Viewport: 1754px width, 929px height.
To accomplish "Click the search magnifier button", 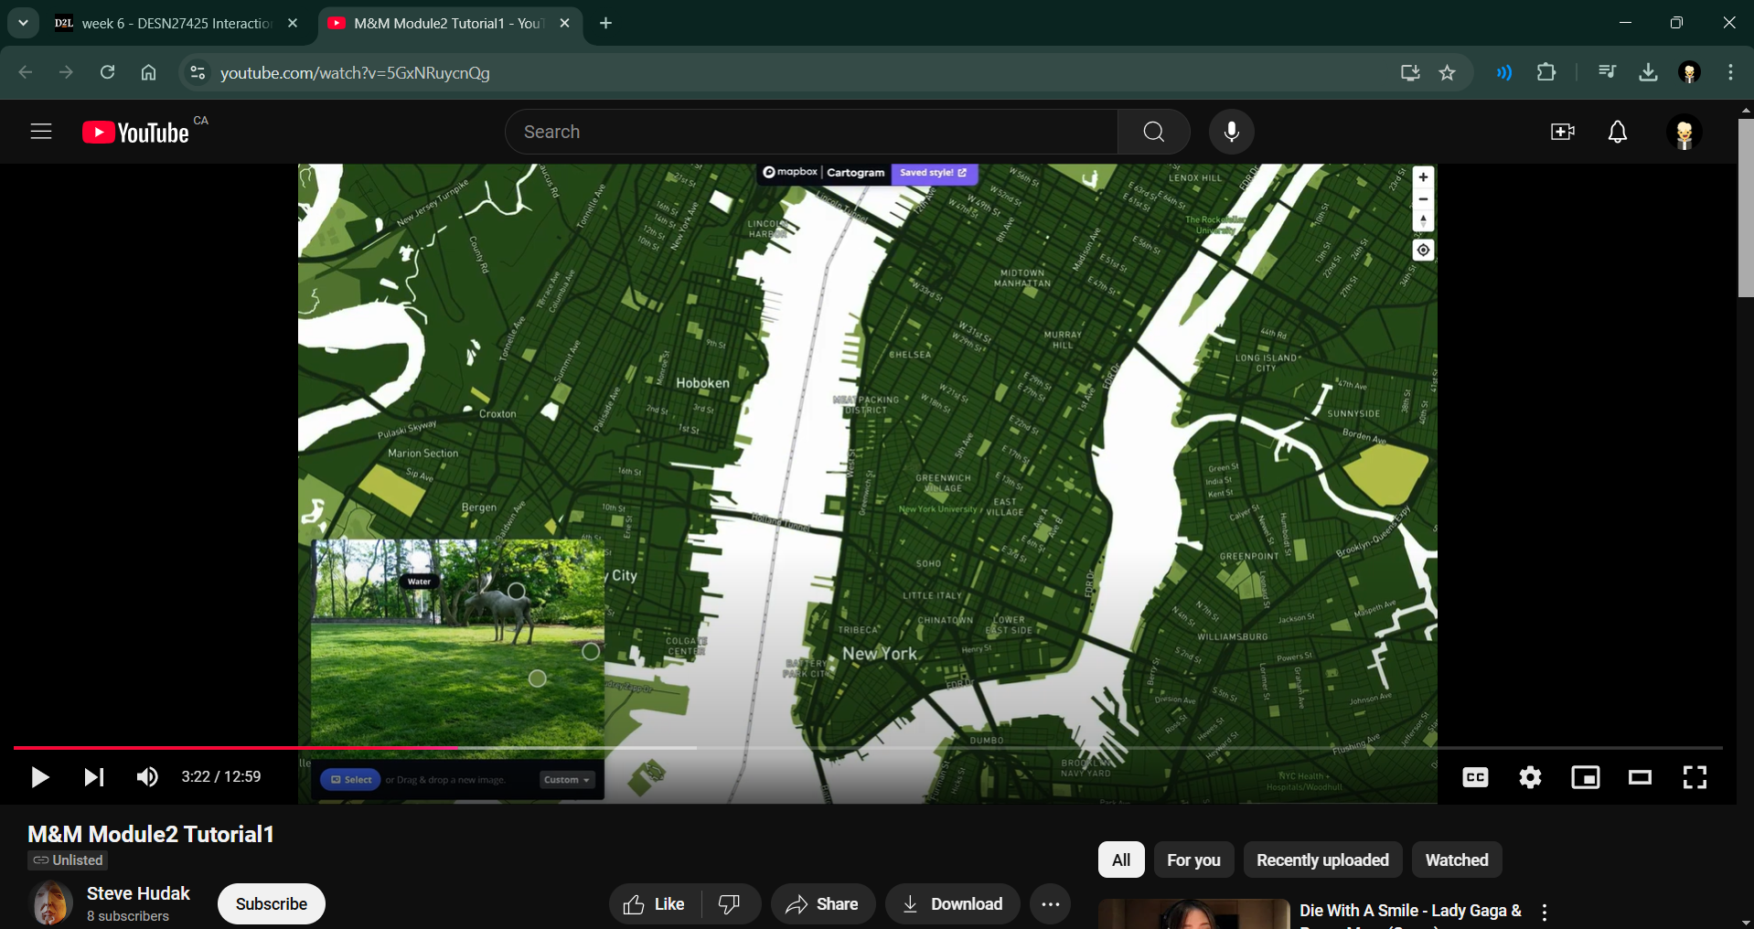I will click(x=1153, y=132).
